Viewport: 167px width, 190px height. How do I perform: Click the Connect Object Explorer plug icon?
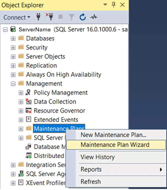(39, 17)
